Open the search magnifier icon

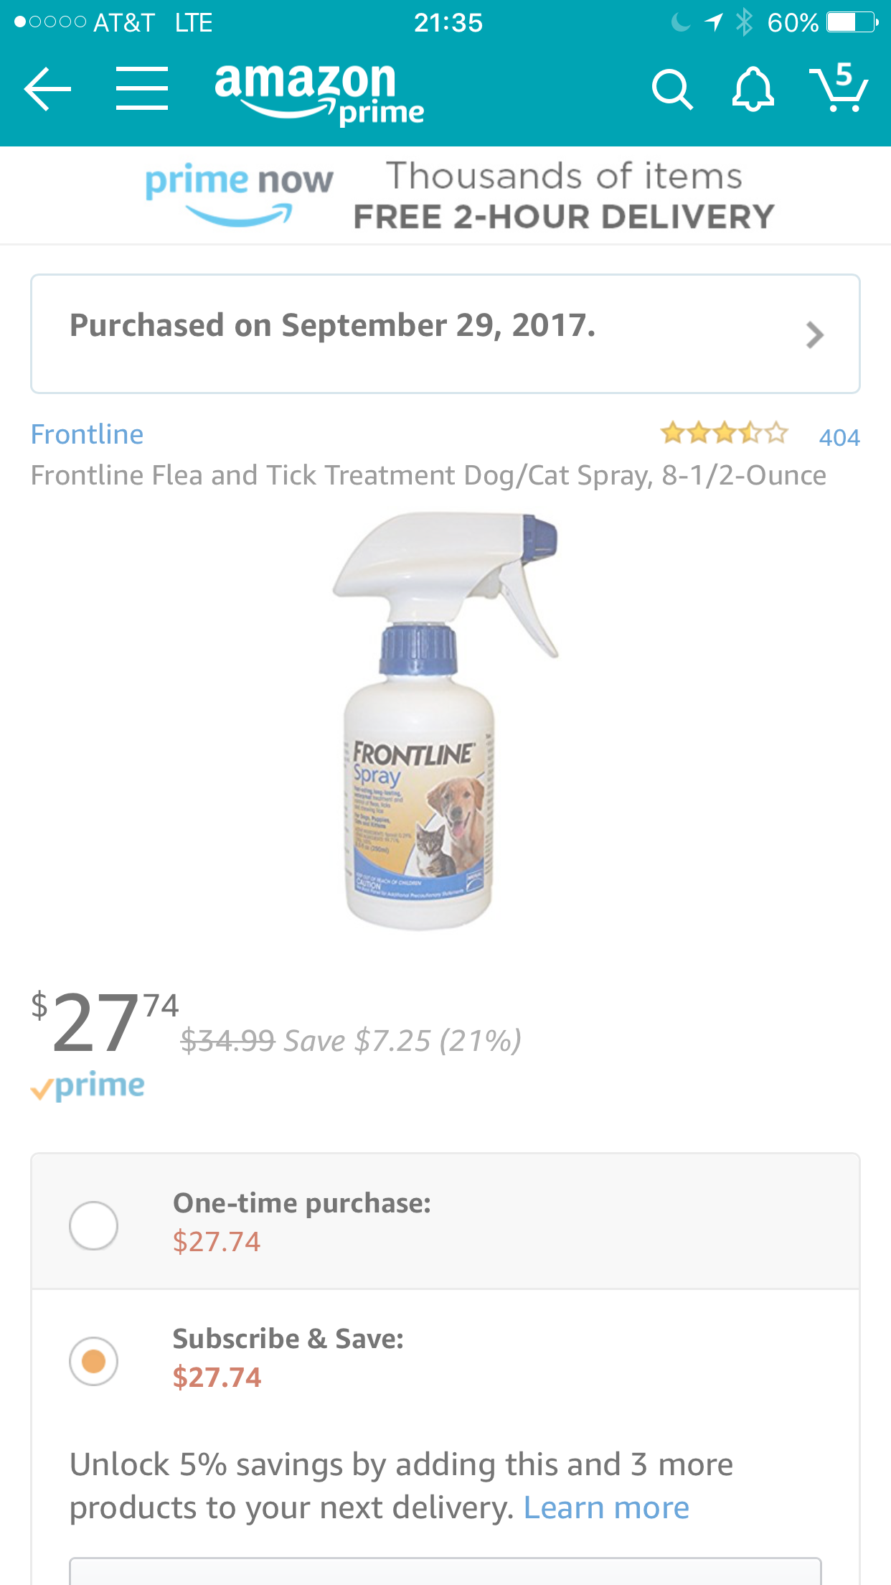pyautogui.click(x=671, y=90)
